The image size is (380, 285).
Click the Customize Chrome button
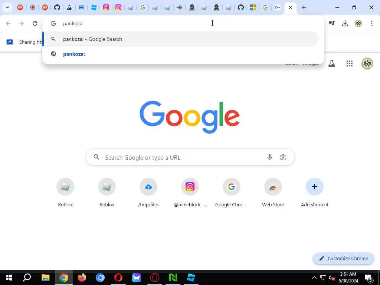pos(343,258)
